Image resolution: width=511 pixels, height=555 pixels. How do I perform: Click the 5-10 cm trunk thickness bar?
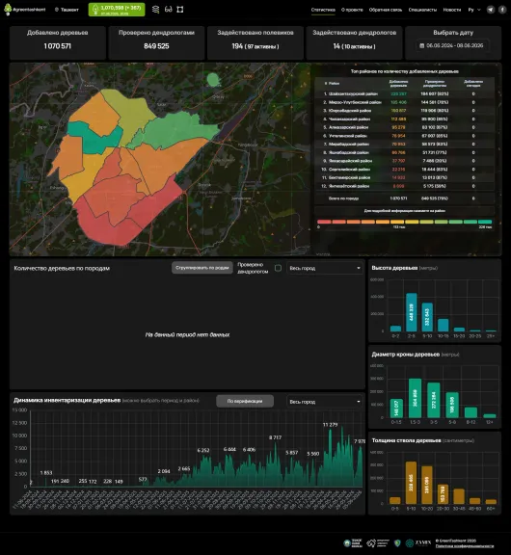tap(411, 483)
